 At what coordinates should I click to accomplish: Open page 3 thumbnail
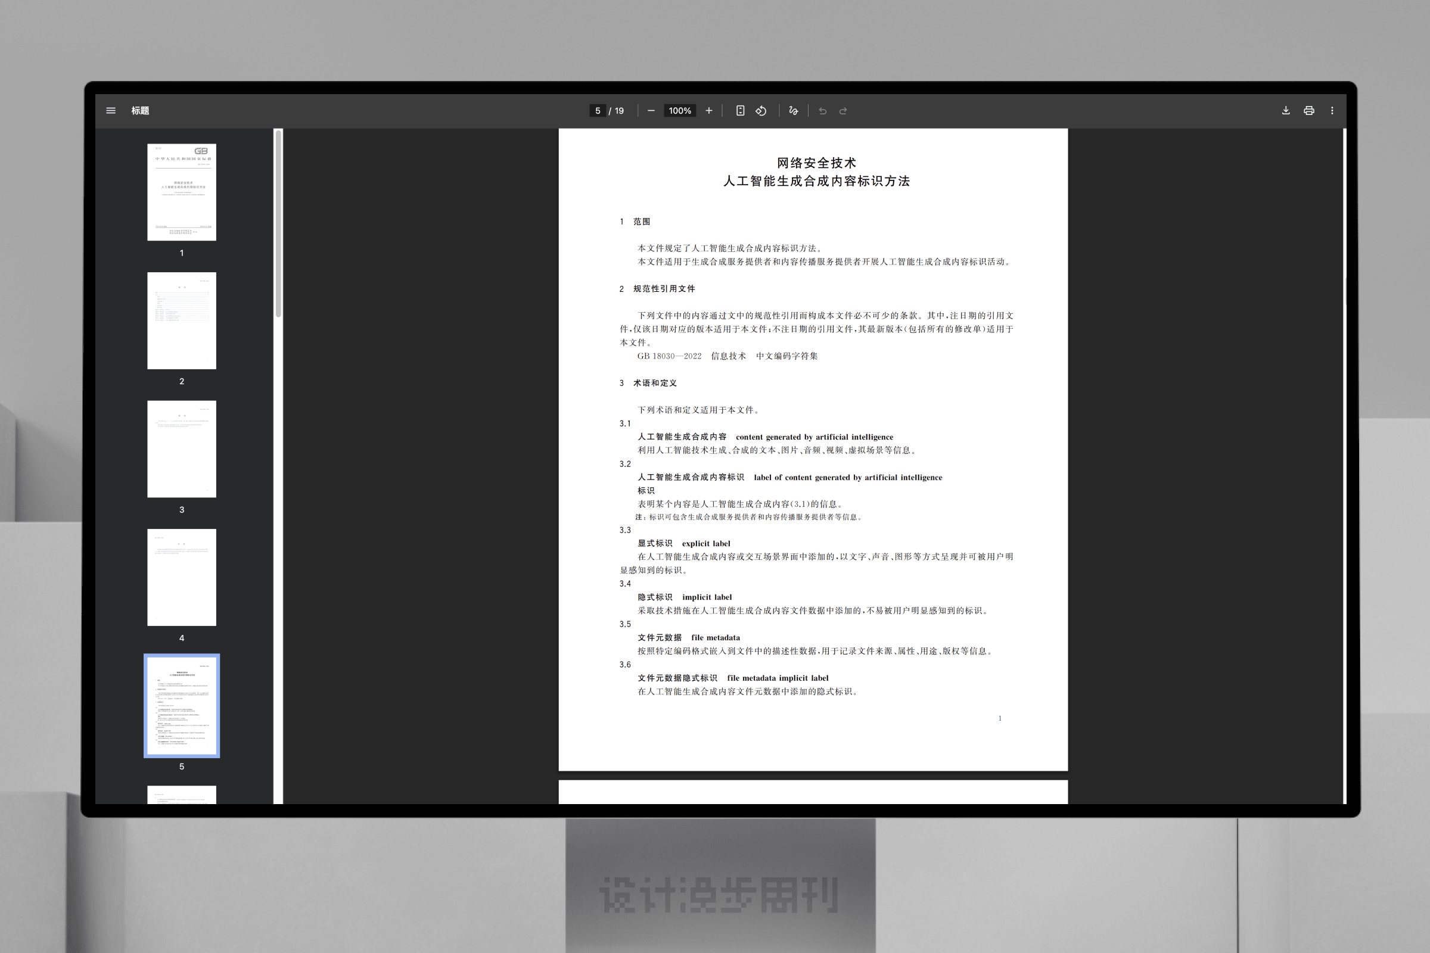coord(182,449)
